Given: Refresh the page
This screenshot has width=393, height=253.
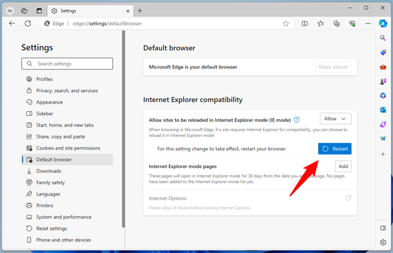Looking at the screenshot, I should click(28, 24).
